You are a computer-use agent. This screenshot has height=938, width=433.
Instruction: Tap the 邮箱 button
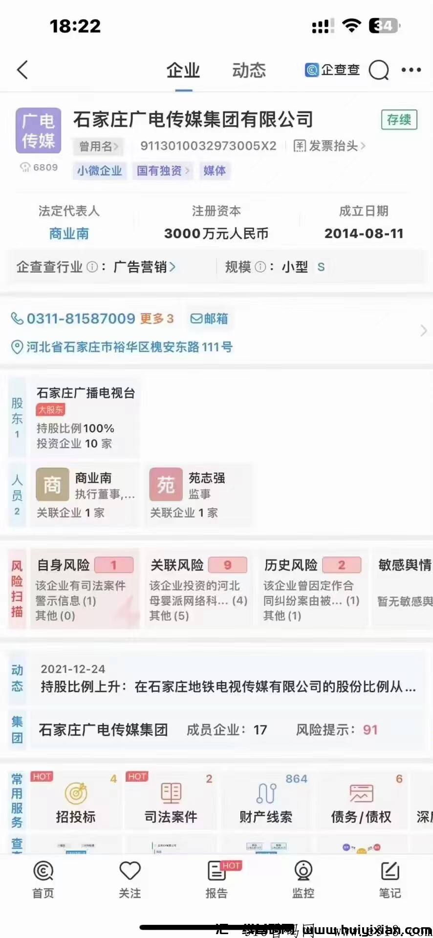209,319
